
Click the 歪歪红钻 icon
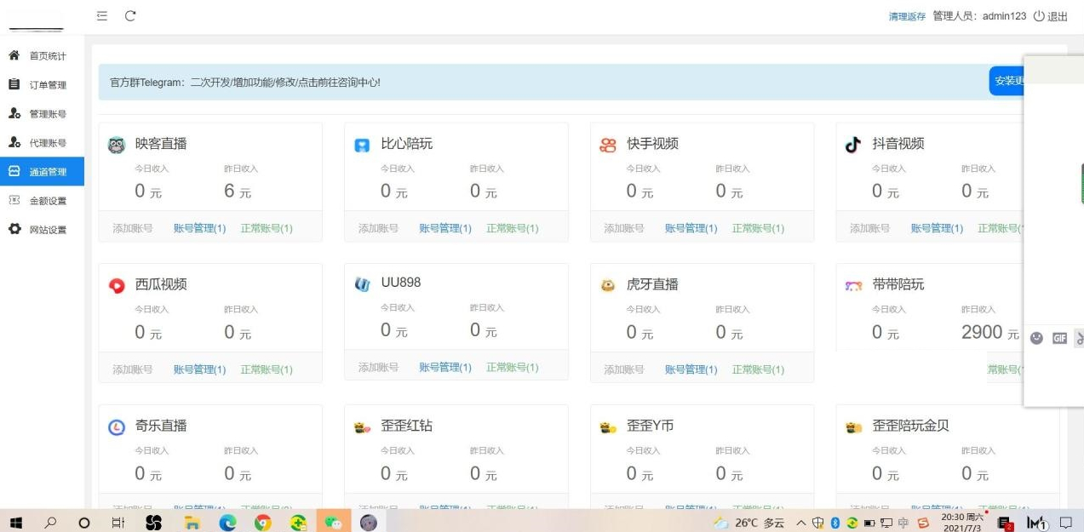(362, 427)
